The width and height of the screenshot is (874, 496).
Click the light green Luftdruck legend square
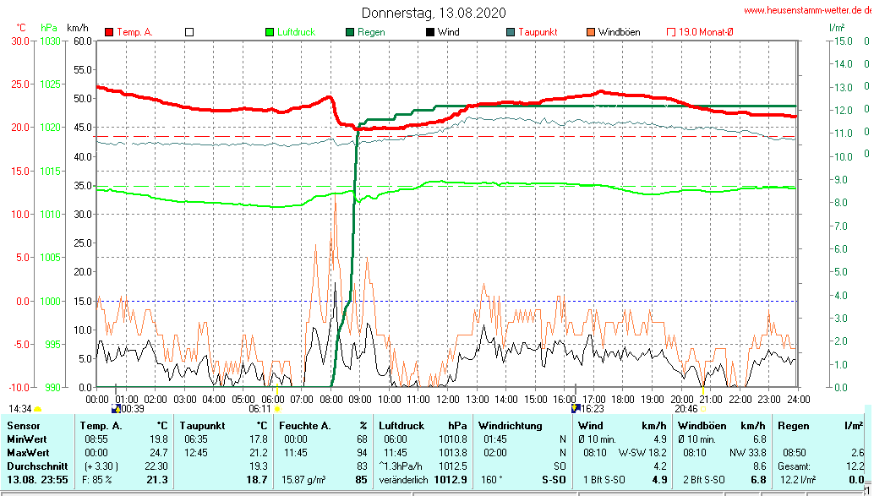270,32
